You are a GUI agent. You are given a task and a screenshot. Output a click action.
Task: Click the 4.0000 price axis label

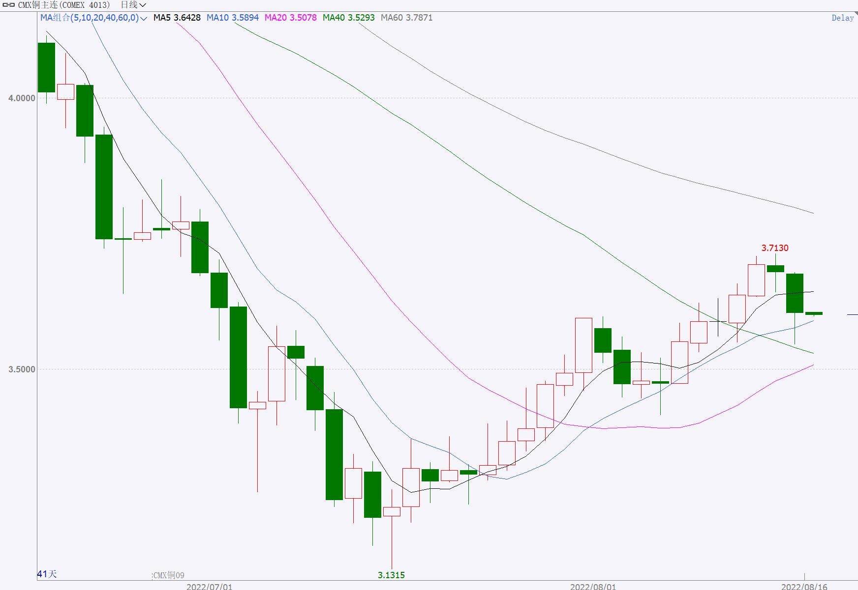click(22, 98)
